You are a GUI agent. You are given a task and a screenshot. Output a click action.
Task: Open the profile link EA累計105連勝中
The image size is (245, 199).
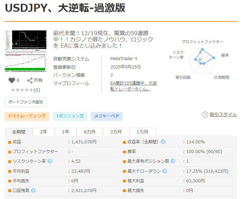tap(133, 86)
